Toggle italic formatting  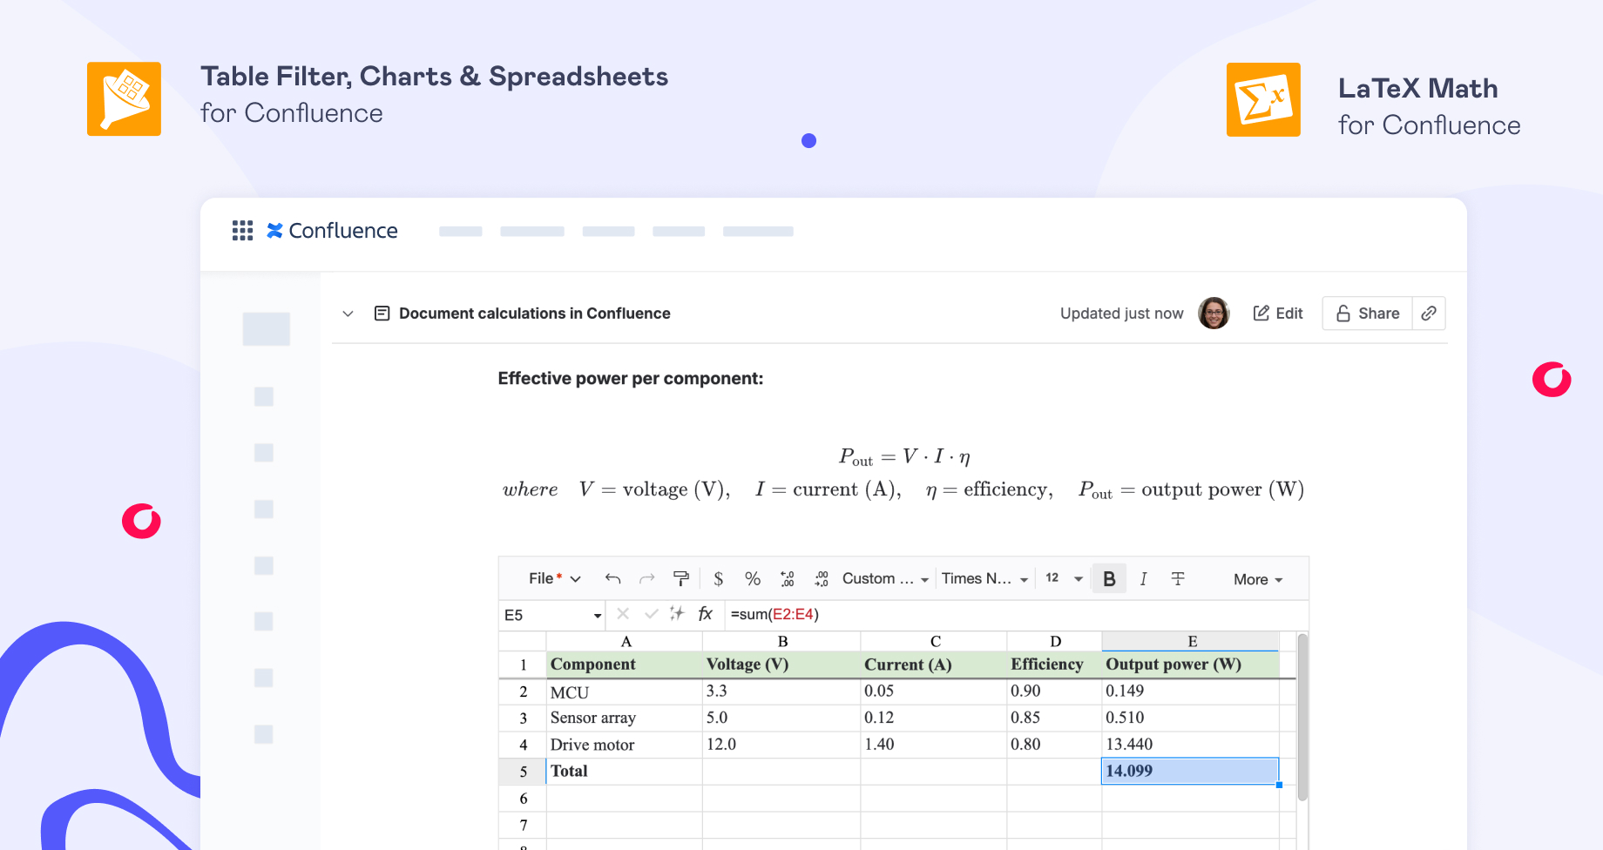1143,579
